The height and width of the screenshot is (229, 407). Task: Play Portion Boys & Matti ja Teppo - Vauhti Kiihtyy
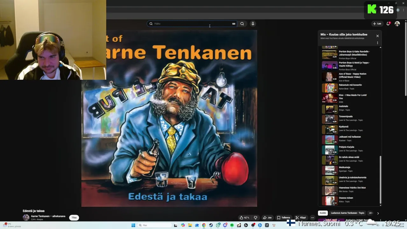tap(351, 66)
